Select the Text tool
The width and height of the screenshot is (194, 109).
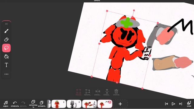coord(6,65)
